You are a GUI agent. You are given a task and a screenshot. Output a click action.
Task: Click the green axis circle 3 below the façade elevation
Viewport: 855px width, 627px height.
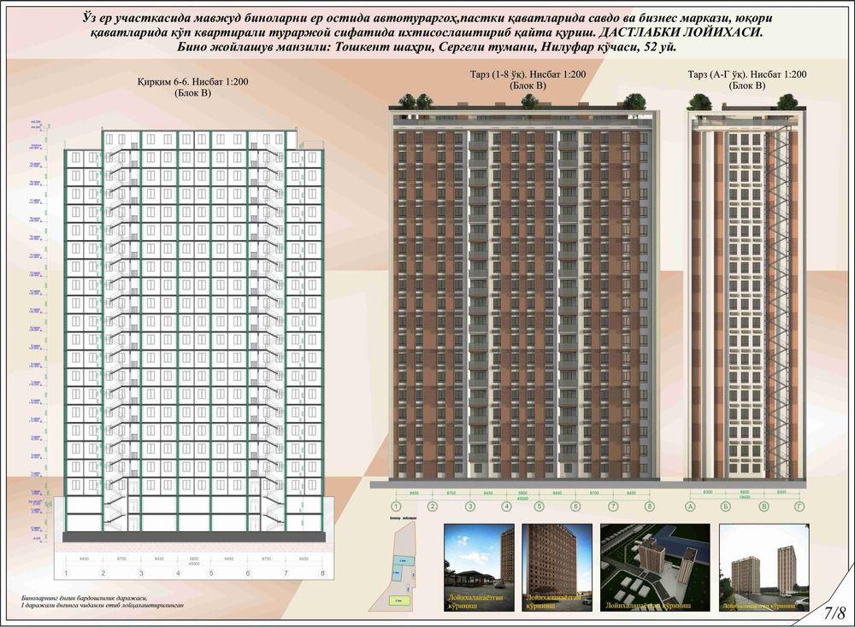point(470,507)
